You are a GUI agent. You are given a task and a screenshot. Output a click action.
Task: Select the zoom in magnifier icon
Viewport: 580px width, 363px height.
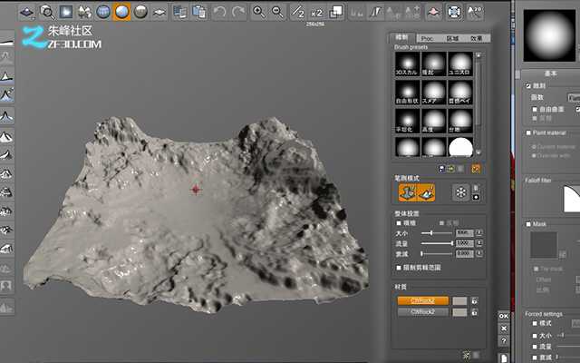(x=259, y=12)
